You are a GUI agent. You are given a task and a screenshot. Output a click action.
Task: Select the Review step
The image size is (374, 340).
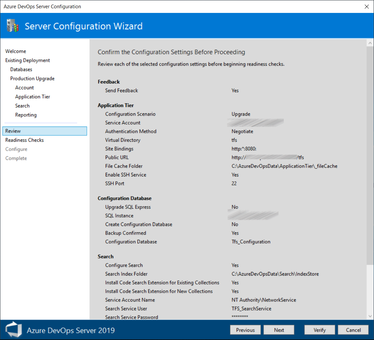45,131
